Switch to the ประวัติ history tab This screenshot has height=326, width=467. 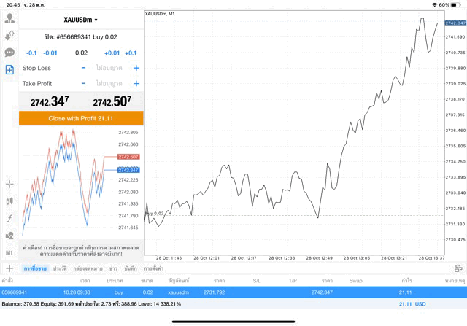tap(60, 269)
